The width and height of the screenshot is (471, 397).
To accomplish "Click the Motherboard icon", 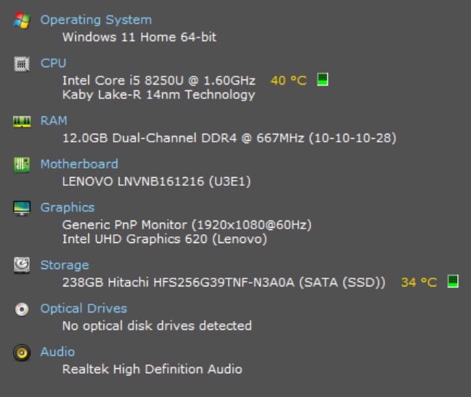I will coord(22,165).
